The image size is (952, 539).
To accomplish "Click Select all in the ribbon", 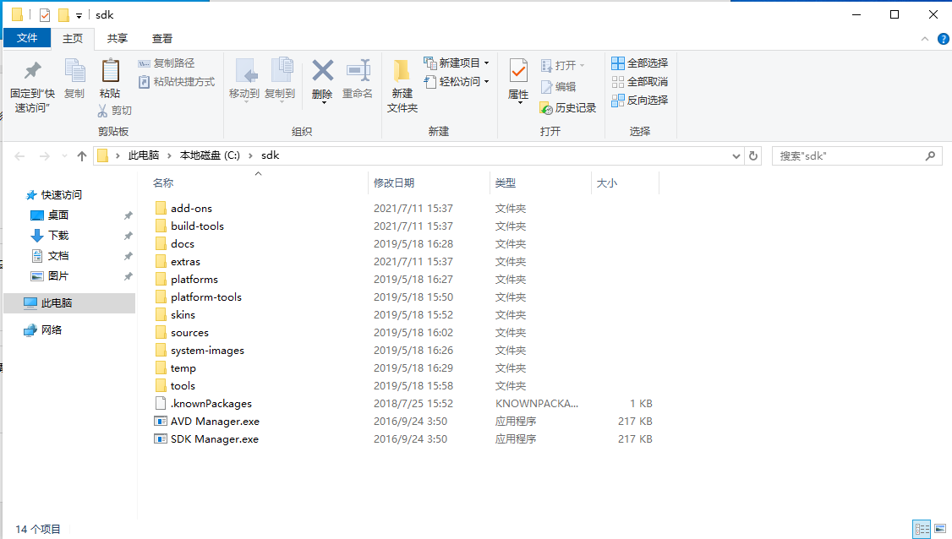I will [639, 63].
